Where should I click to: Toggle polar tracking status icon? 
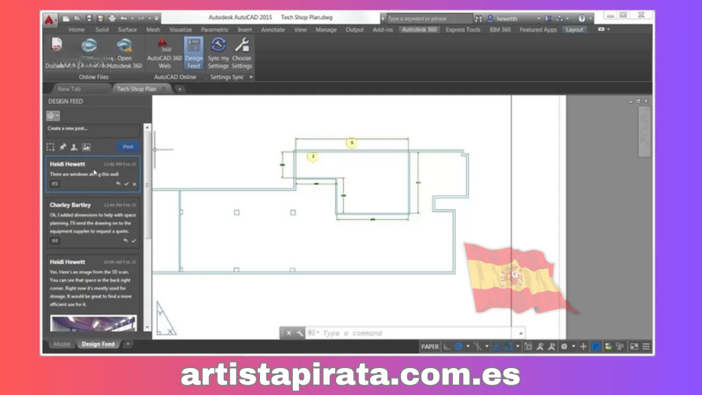pos(458,347)
